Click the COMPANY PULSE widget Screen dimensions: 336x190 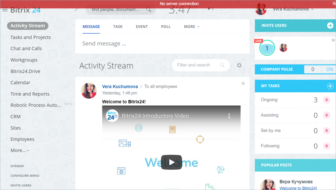pyautogui.click(x=295, y=69)
